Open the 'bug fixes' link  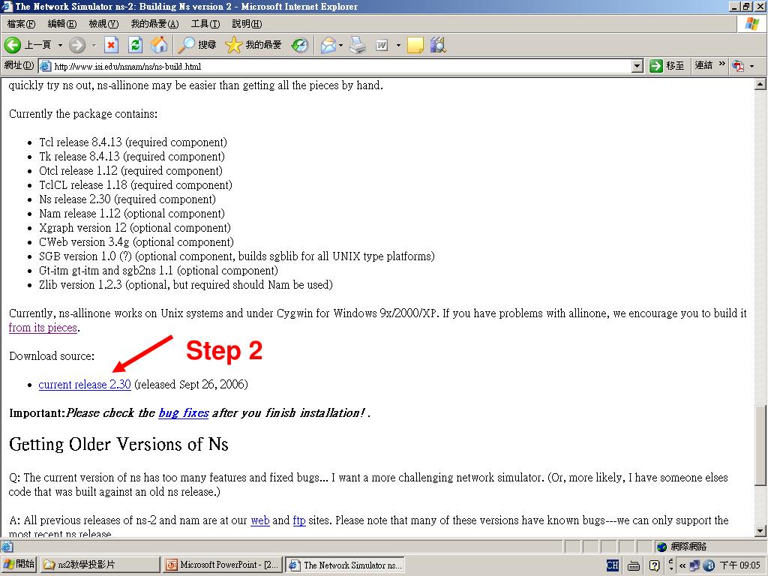(x=184, y=413)
